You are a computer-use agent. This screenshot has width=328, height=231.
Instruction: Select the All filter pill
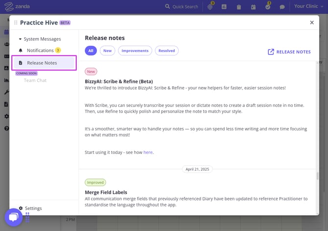91,51
